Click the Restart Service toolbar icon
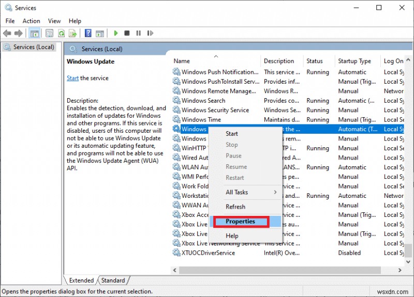Screen dimensions: 414x297 click(x=150, y=33)
